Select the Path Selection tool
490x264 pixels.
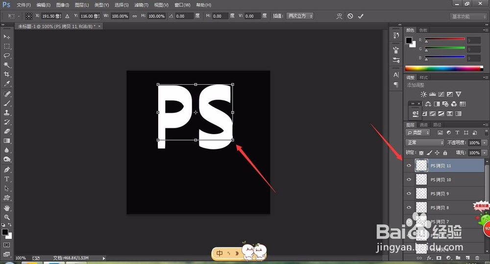6,189
